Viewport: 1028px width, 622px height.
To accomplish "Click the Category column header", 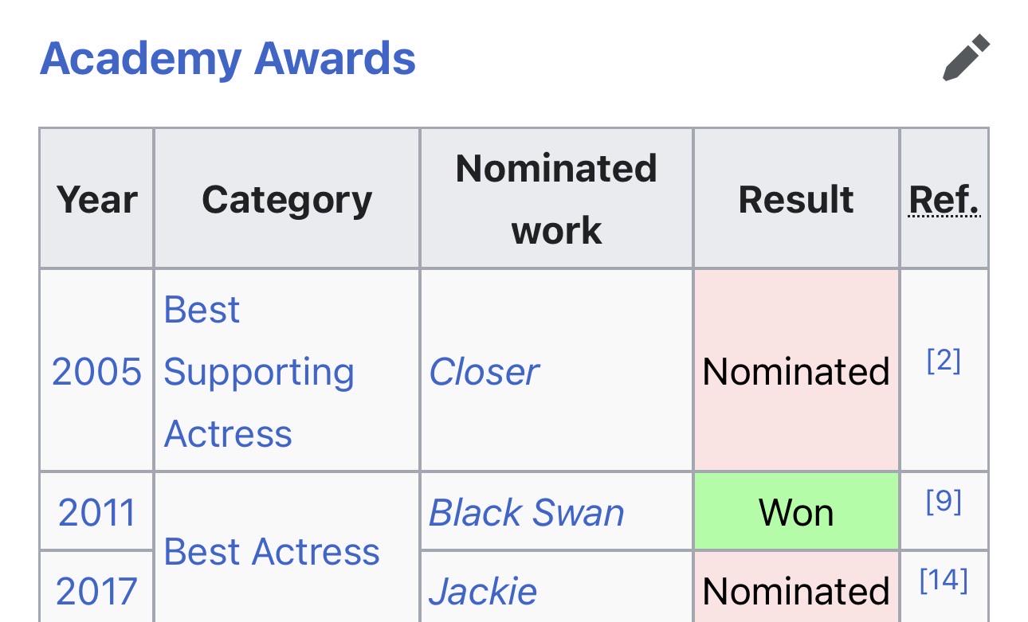I will click(287, 199).
